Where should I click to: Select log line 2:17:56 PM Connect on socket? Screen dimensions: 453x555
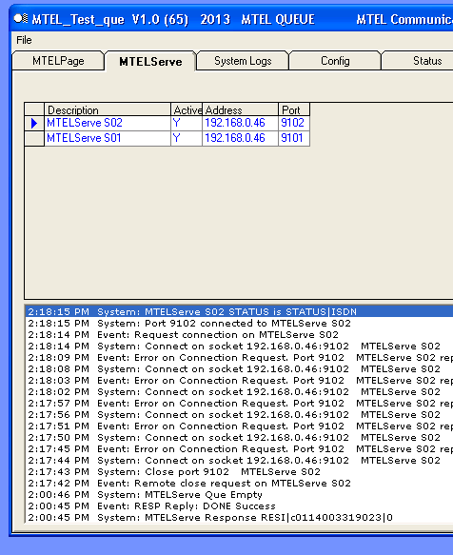[240, 414]
